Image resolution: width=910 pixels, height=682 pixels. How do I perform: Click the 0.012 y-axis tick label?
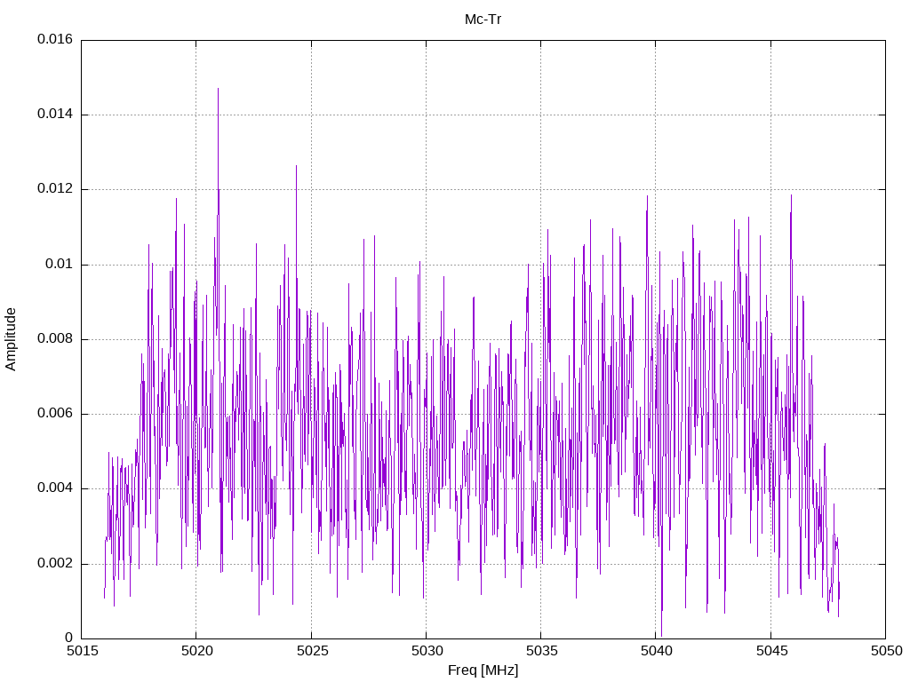pyautogui.click(x=55, y=189)
